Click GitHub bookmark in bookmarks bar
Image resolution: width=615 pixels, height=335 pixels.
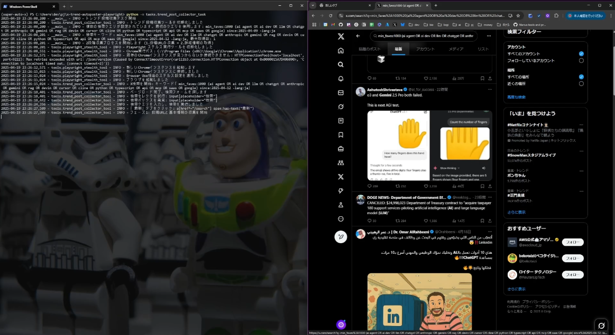coord(341,24)
